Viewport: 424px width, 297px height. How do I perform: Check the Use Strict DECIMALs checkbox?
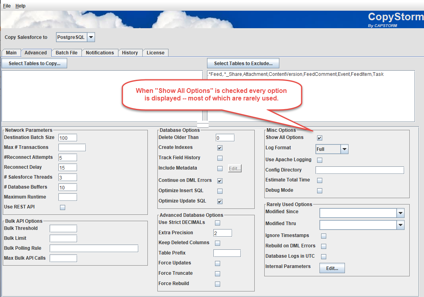(217, 223)
